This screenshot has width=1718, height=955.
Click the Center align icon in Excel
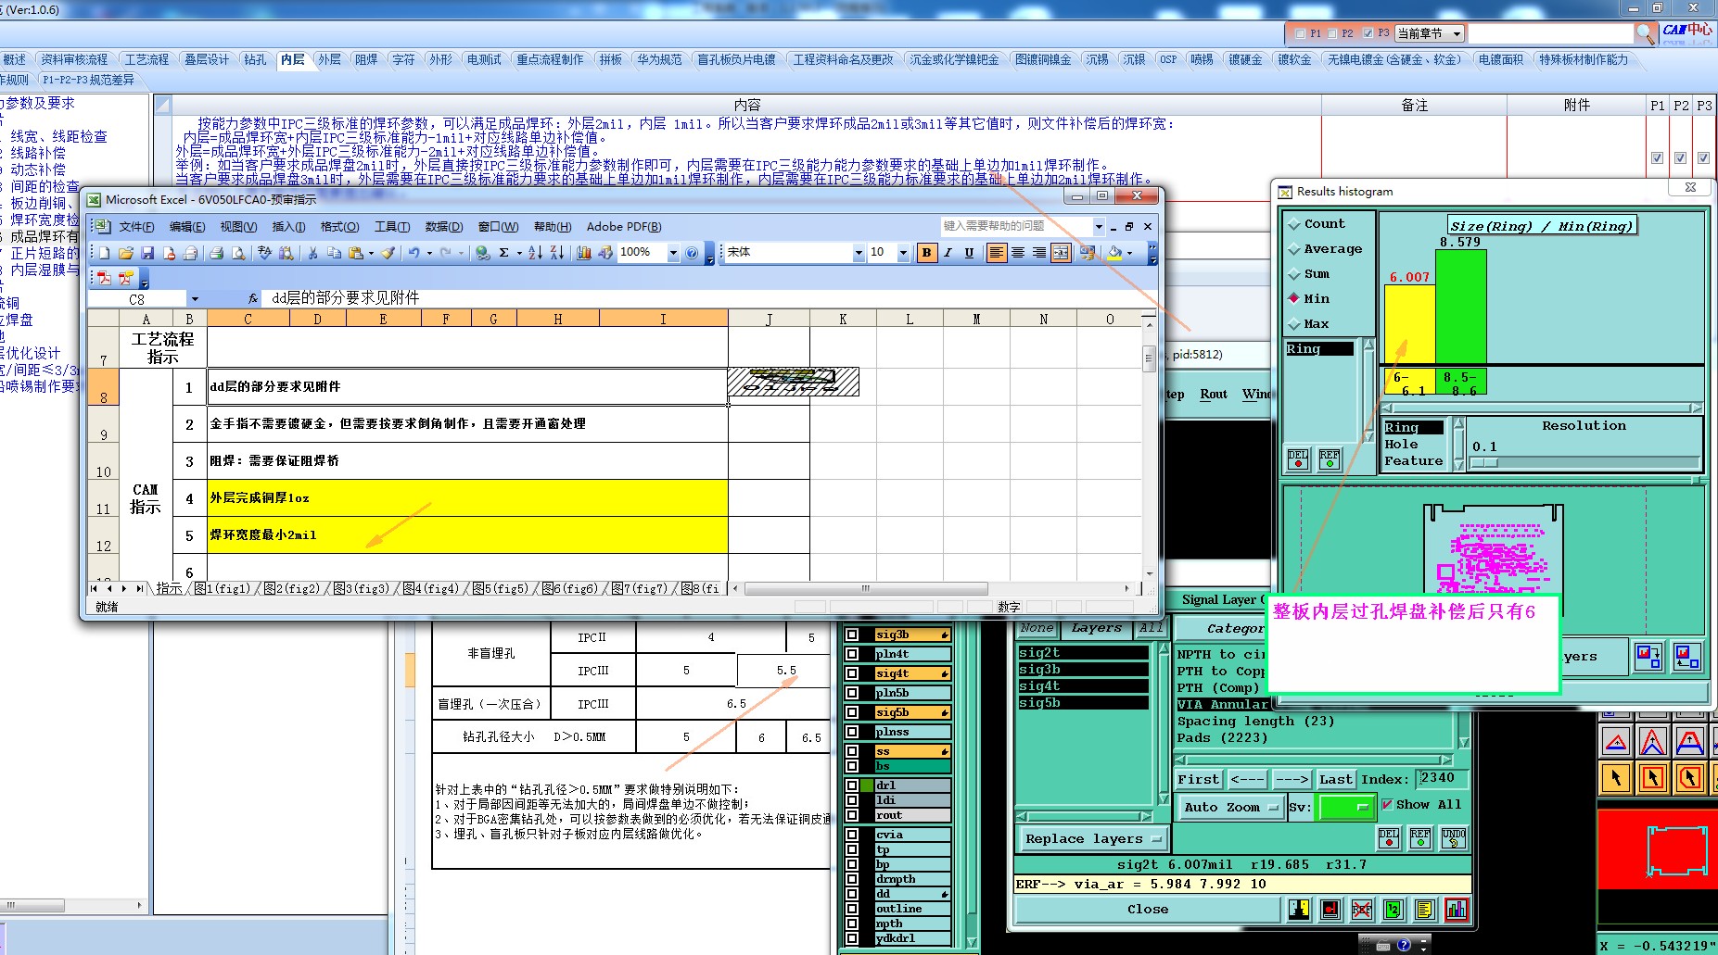point(1018,253)
